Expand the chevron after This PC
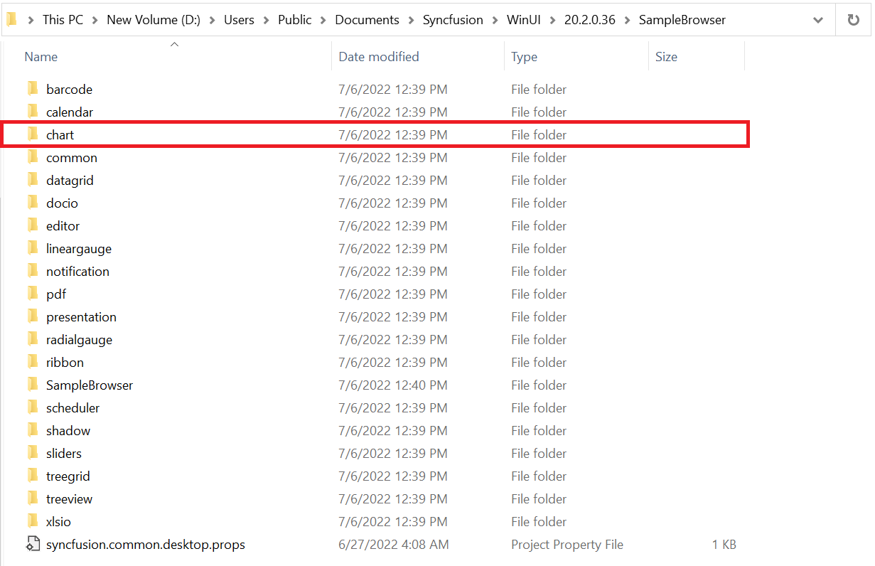 [x=95, y=20]
